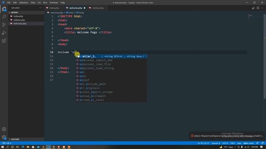Open the Run menu
Viewport: 266px width, 149px height.
(45, 2)
